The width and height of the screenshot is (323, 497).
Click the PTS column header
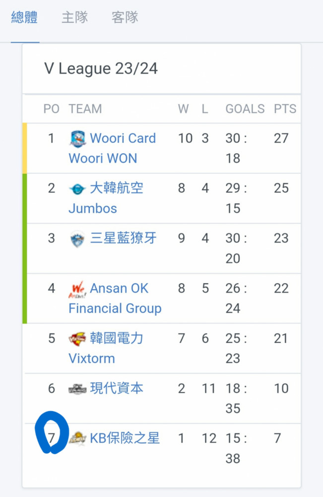click(285, 109)
